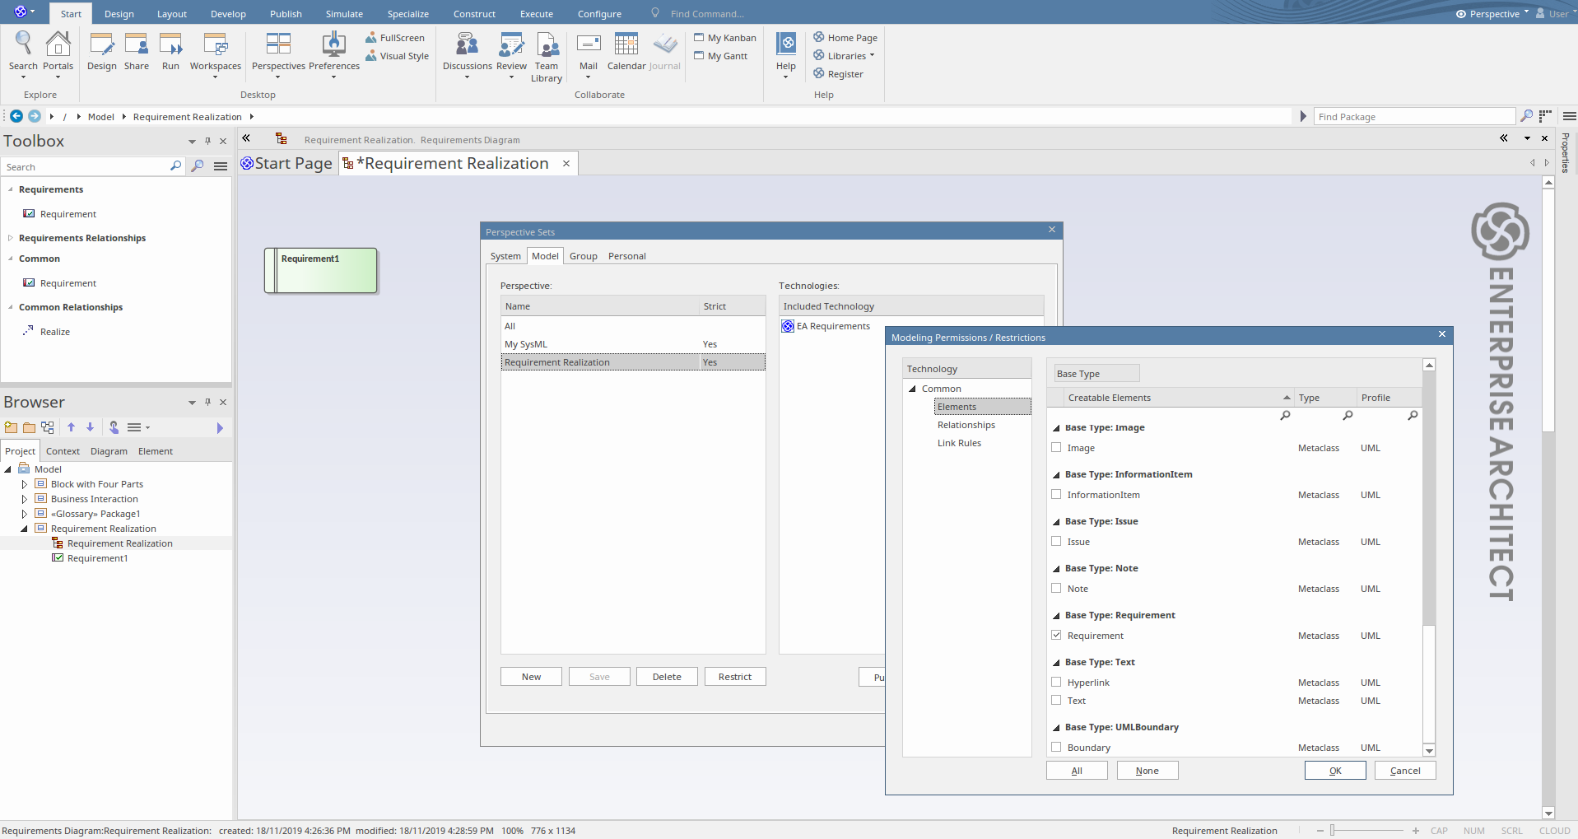Switch to the Simulate ribbon tab
Viewport: 1578px width, 839px height.
pos(344,14)
